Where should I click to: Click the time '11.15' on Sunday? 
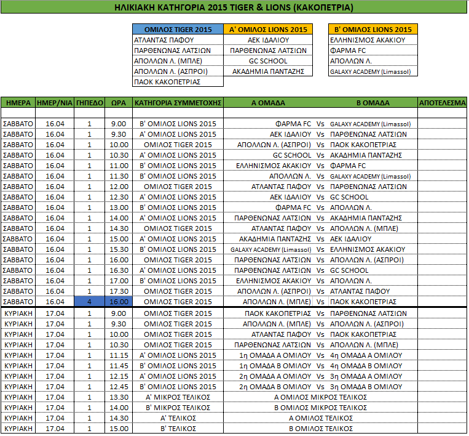(119, 355)
